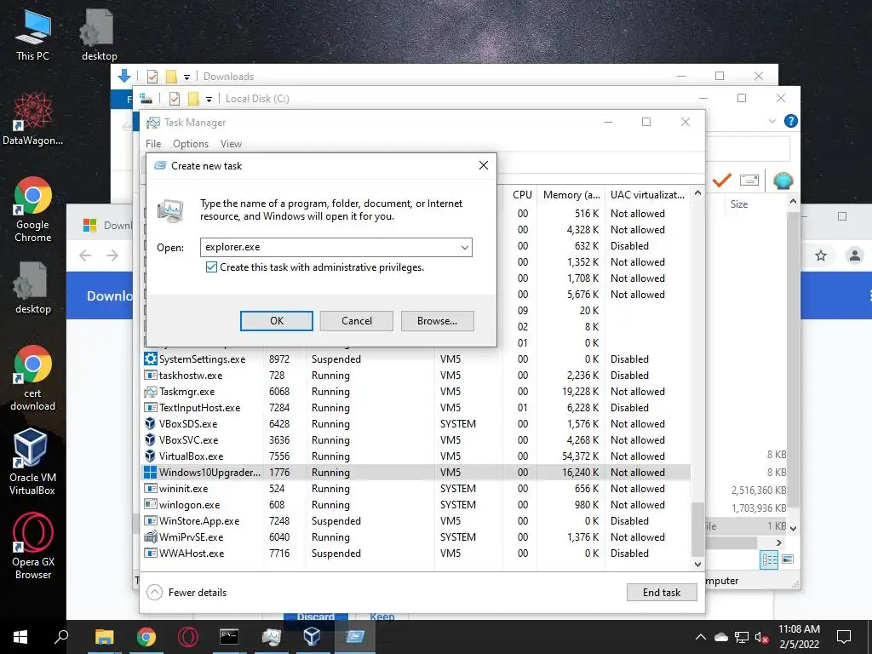Switch to details view in Explorer
Screen dimensions: 872x654
pos(769,560)
